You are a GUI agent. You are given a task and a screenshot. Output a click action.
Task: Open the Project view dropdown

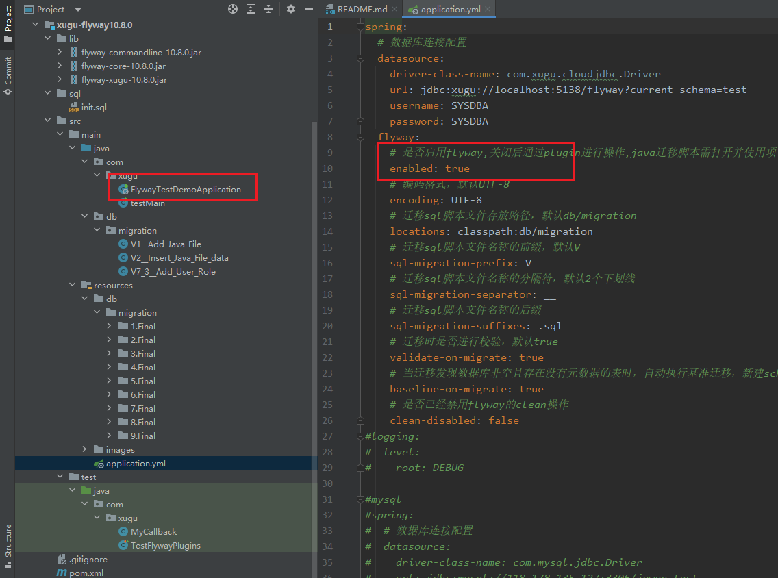77,10
